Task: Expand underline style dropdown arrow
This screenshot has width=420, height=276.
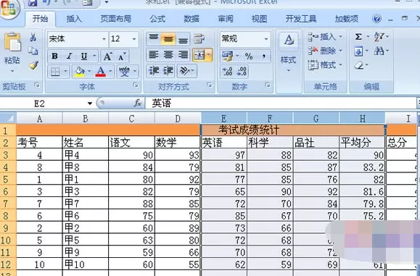Action: [x=94, y=56]
